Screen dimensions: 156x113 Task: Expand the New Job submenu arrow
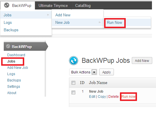(99, 22)
